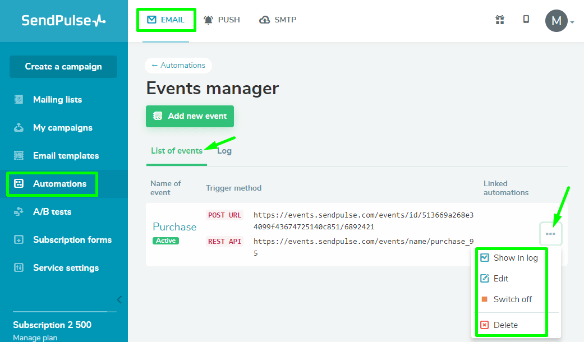
Task: Collapse the sidebar with the chevron
Action: [119, 299]
